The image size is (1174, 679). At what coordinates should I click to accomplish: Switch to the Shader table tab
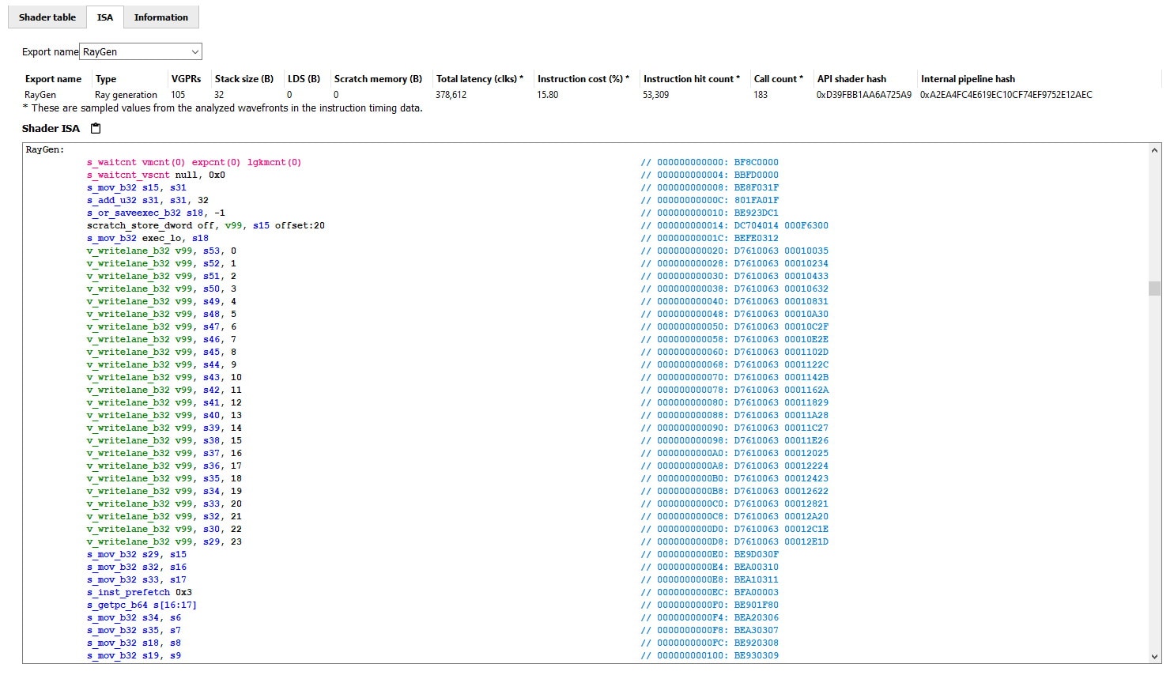(x=47, y=17)
